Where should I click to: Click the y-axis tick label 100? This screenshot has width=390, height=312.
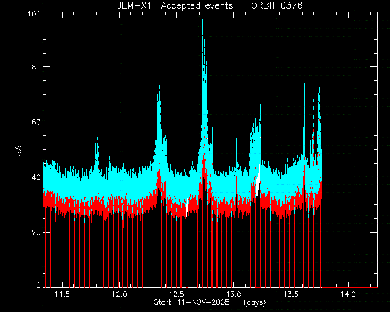[x=34, y=13]
